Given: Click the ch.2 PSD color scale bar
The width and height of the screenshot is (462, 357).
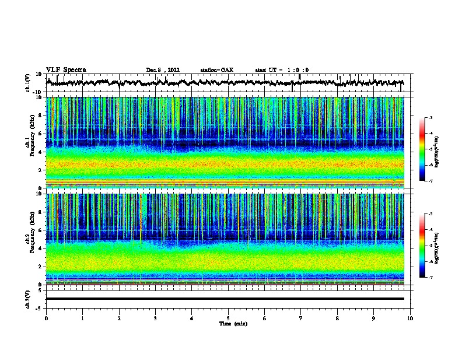Looking at the screenshot, I should click(422, 246).
